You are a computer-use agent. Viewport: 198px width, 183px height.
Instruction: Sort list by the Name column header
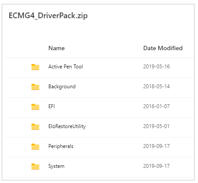coord(57,48)
